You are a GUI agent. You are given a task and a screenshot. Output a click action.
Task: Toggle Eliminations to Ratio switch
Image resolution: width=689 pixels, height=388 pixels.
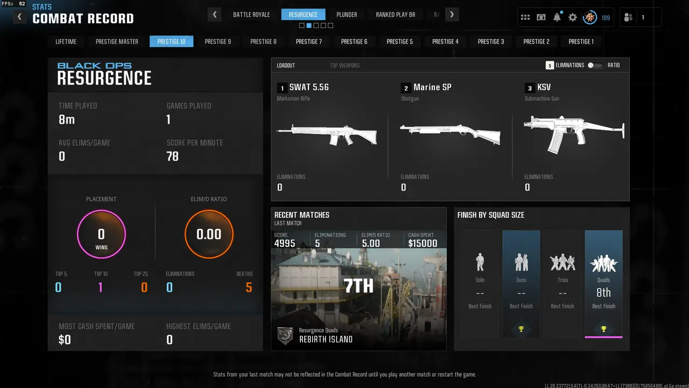[595, 65]
